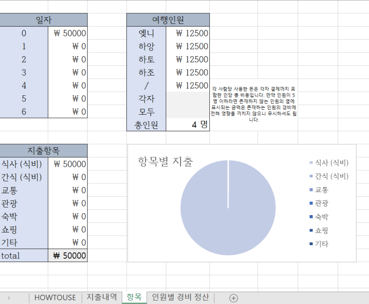
Task: Select the day 6 cell
Action: (x=24, y=111)
